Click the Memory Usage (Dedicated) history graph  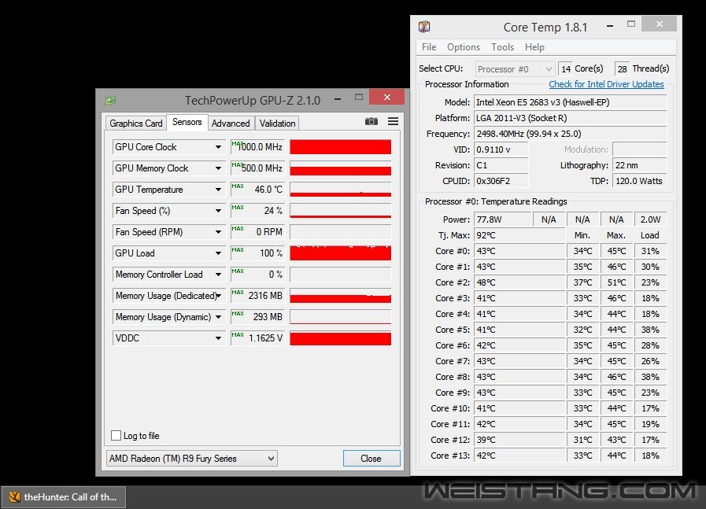point(340,295)
